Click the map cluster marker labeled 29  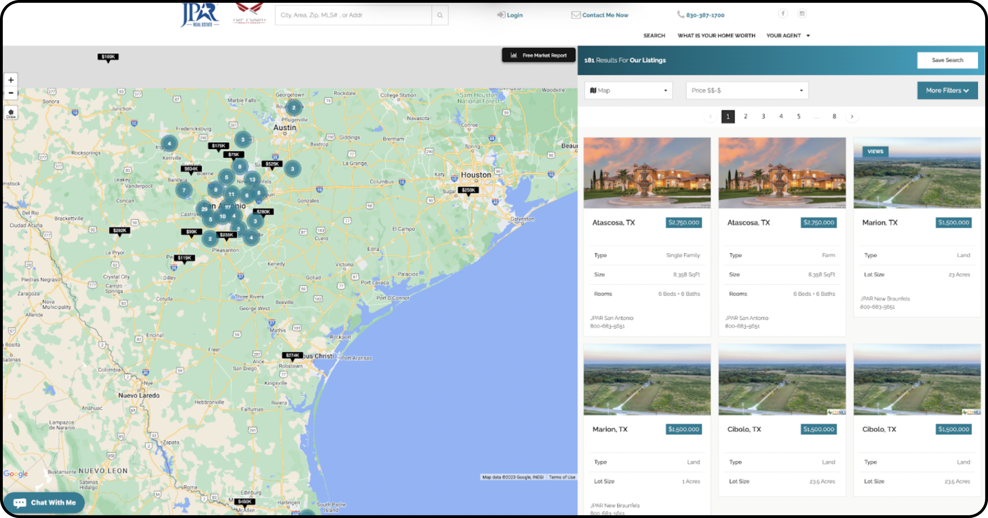tap(204, 209)
